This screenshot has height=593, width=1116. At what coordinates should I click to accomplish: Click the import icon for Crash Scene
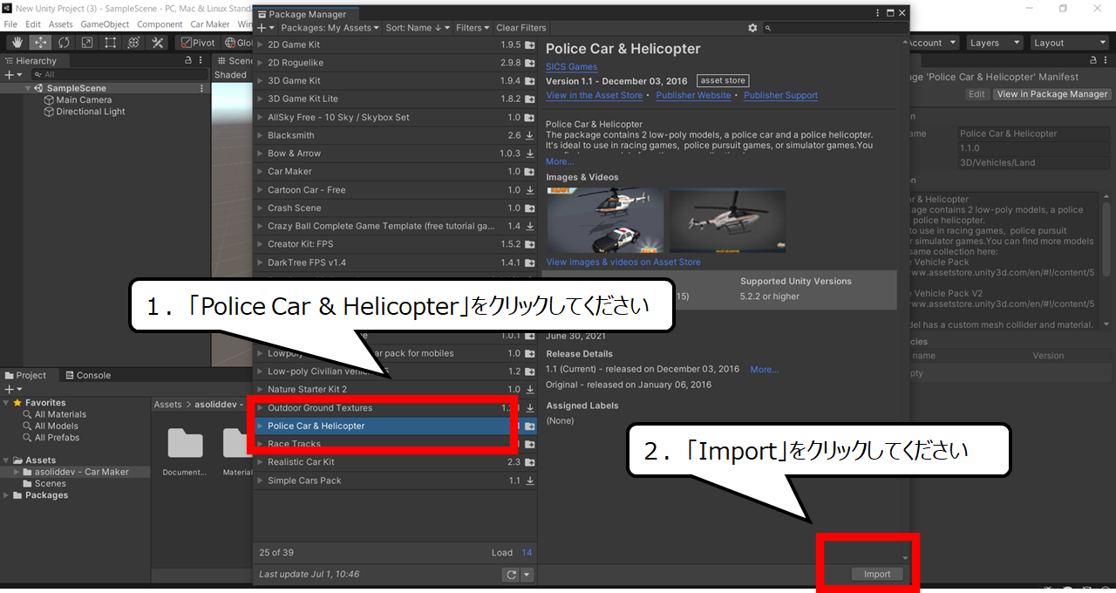529,208
